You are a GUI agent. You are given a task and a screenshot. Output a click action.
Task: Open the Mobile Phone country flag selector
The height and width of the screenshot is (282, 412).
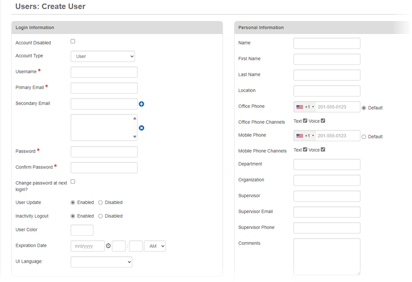click(304, 136)
